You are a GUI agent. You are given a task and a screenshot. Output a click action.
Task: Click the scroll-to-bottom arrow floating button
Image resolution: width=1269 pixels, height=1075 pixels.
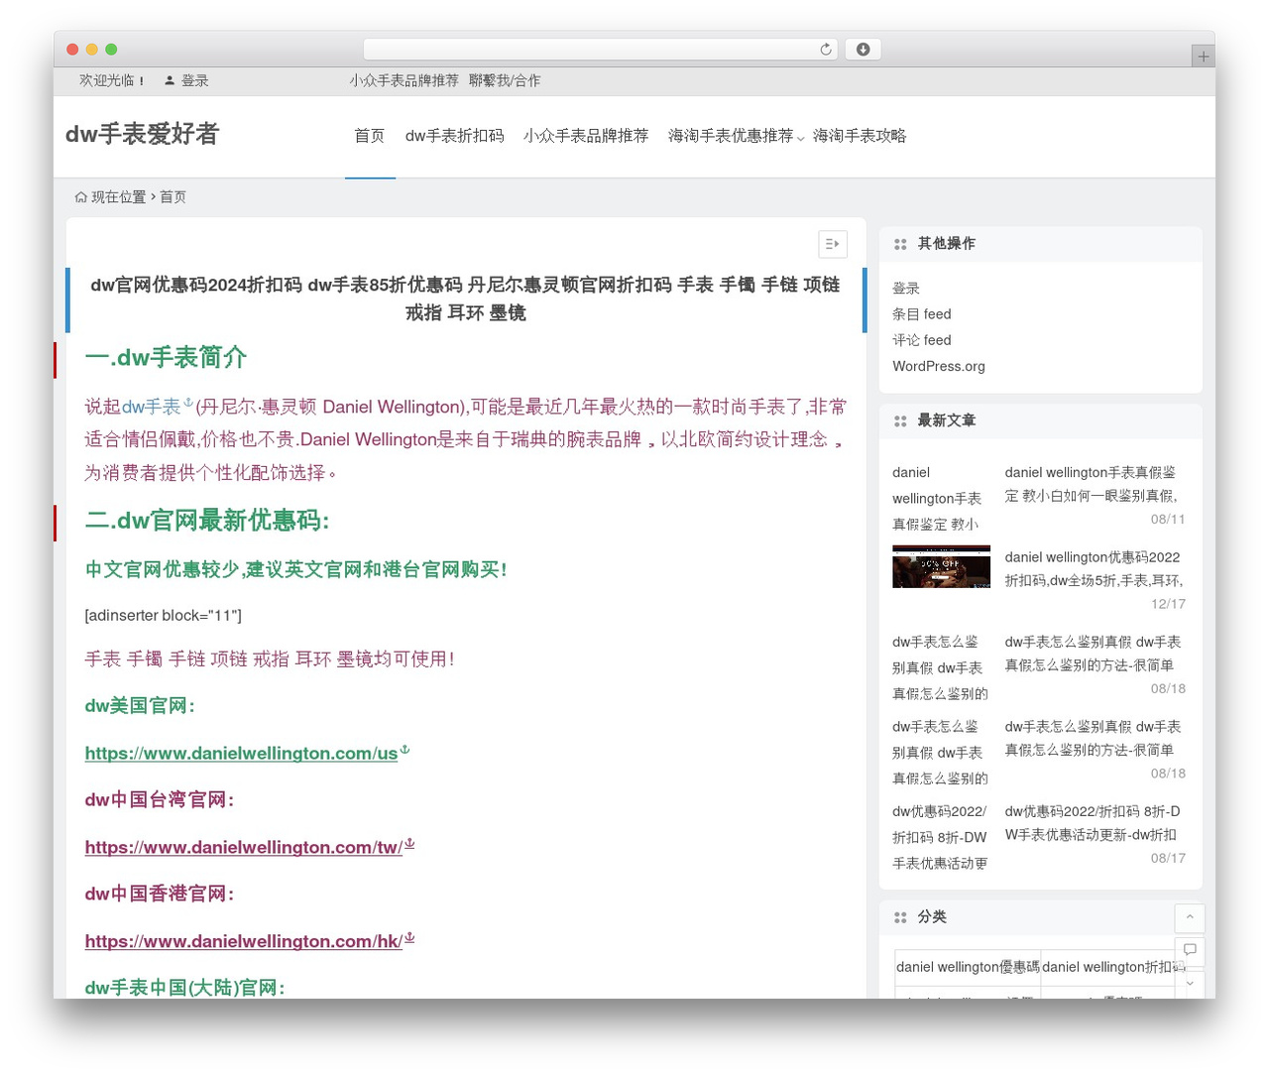coord(1190,983)
